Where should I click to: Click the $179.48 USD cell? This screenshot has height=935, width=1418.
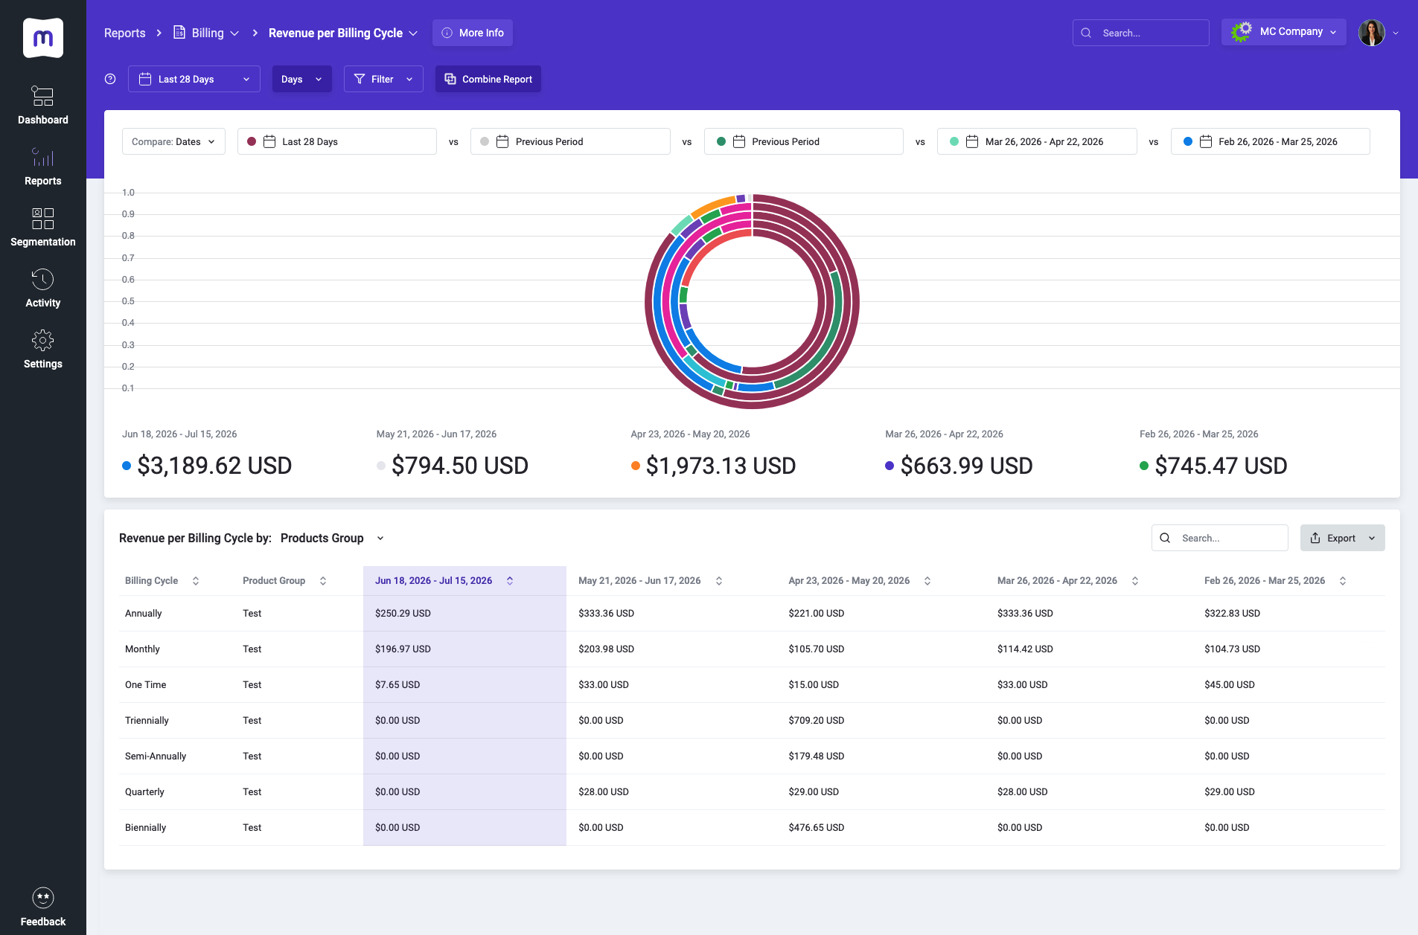click(x=817, y=756)
